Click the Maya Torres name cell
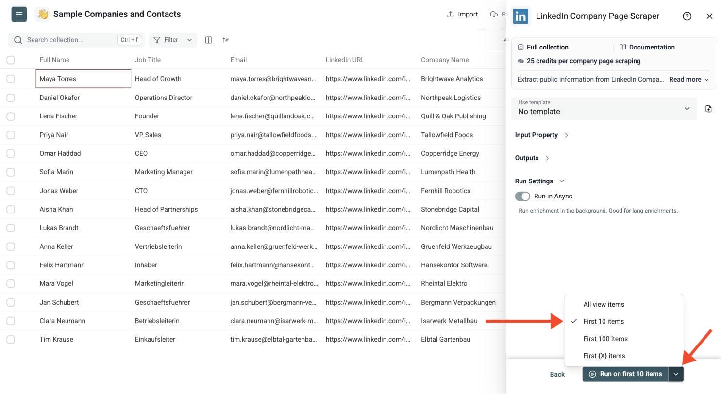Viewport: 721px width, 394px height. 83,79
